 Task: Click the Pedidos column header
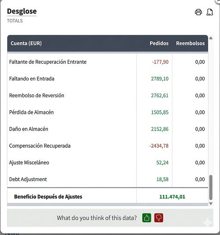pos(159,43)
